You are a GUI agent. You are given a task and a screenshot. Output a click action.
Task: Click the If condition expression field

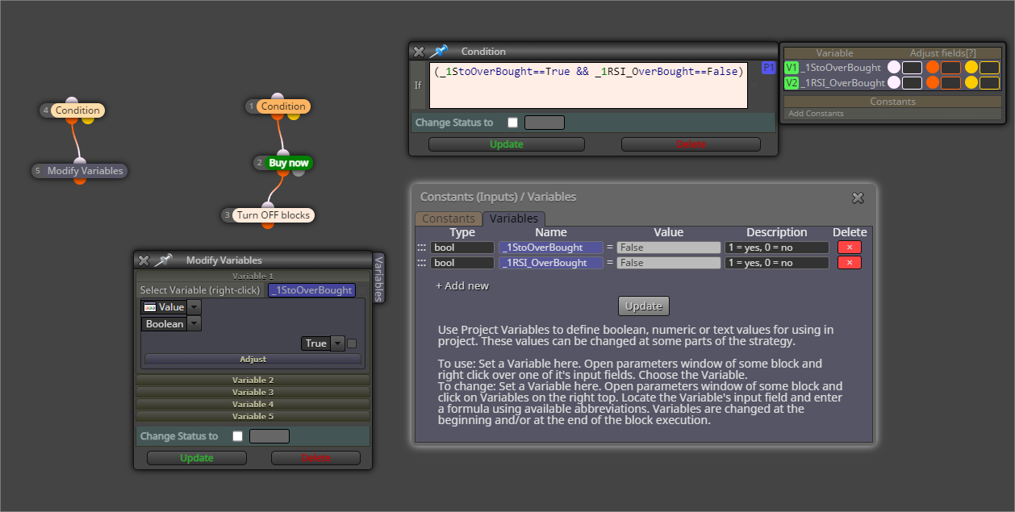click(x=588, y=85)
